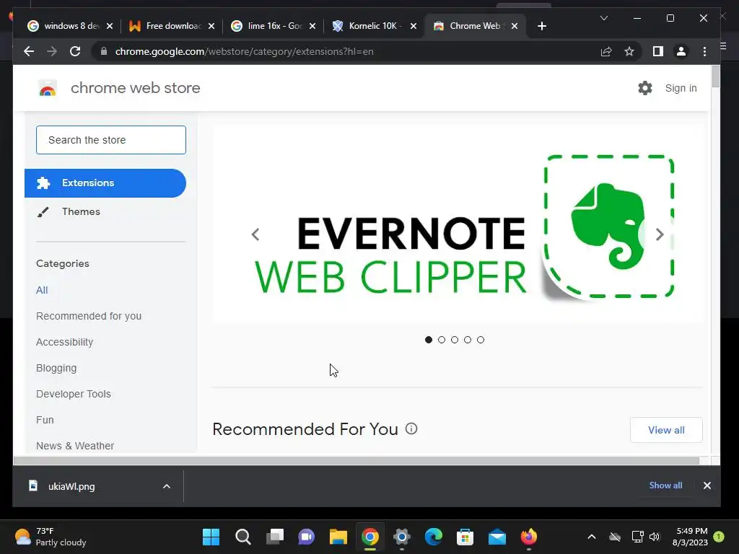Click Show all downloads

[665, 485]
